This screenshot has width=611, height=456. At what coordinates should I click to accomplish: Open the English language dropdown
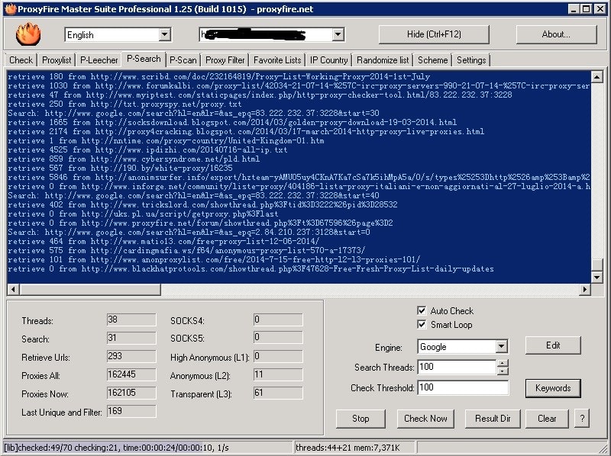(164, 34)
